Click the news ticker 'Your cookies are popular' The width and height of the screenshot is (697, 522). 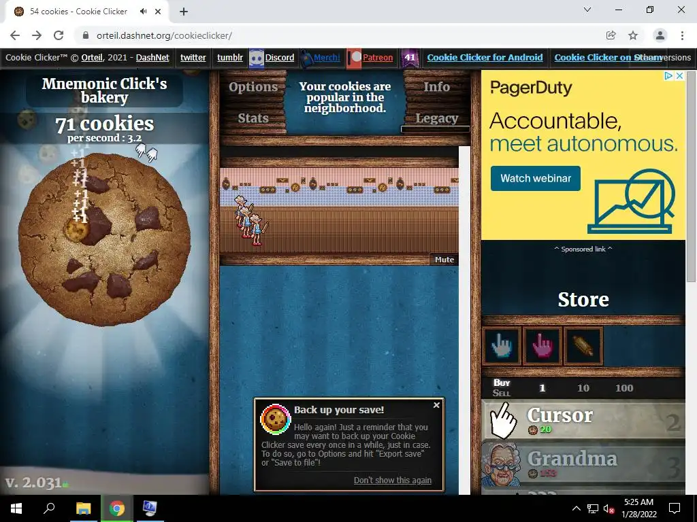pyautogui.click(x=345, y=97)
